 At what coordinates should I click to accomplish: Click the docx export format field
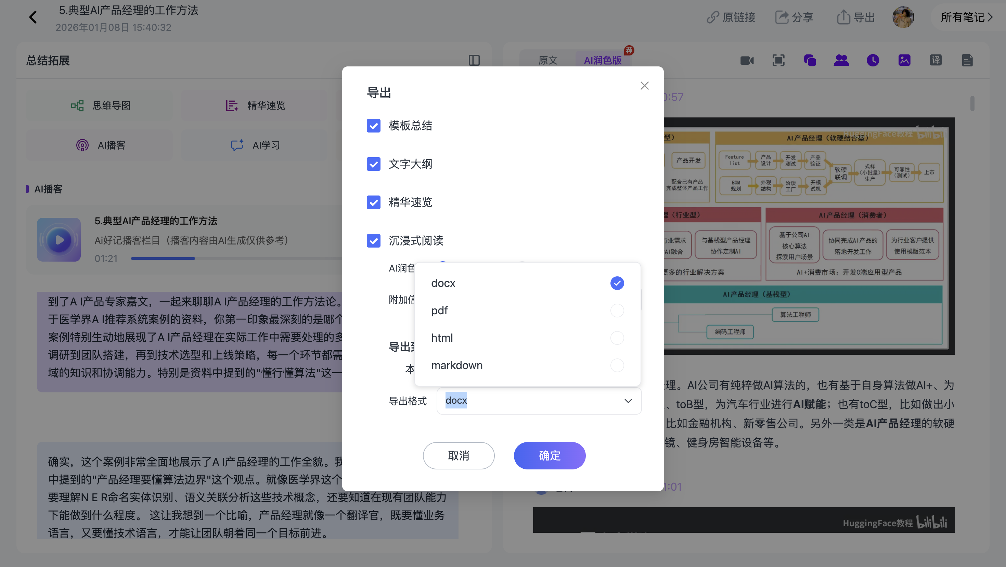(x=539, y=401)
